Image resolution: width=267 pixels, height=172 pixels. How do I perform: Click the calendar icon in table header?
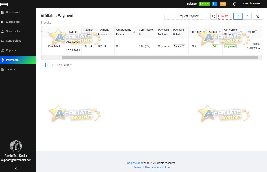42,32
